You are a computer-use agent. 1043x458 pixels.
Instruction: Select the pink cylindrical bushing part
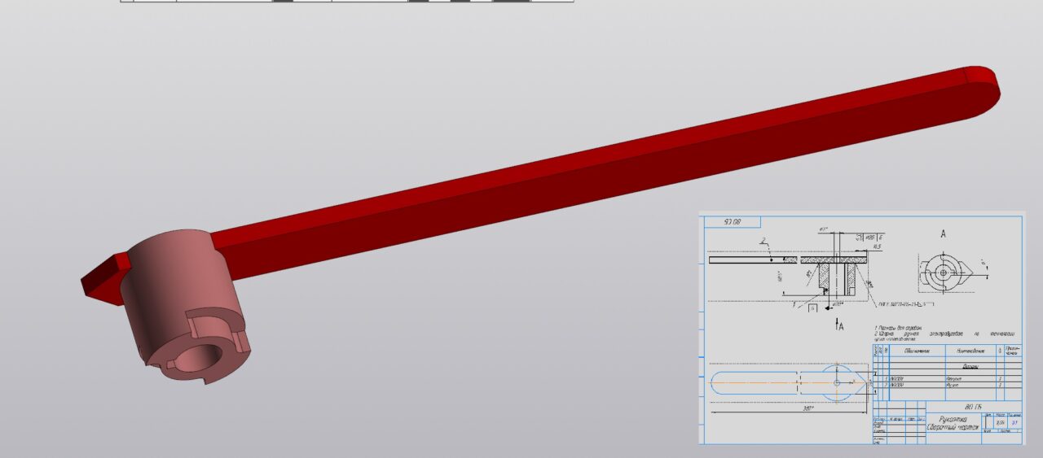(185, 305)
